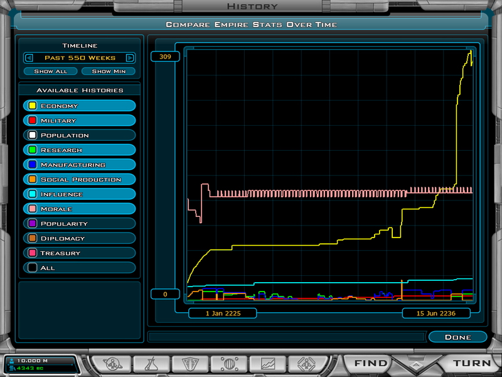Enable the Treasury history line
The height and width of the screenshot is (377, 502).
[80, 253]
